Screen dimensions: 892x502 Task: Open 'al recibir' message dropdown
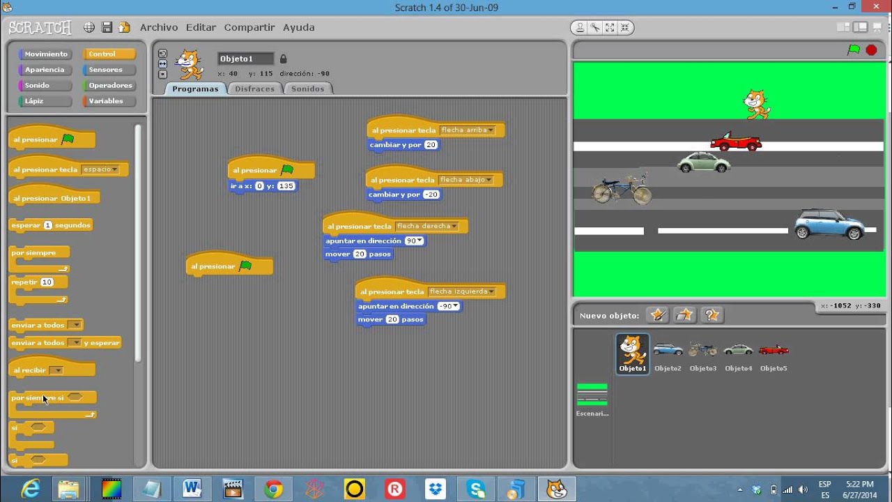[56, 370]
